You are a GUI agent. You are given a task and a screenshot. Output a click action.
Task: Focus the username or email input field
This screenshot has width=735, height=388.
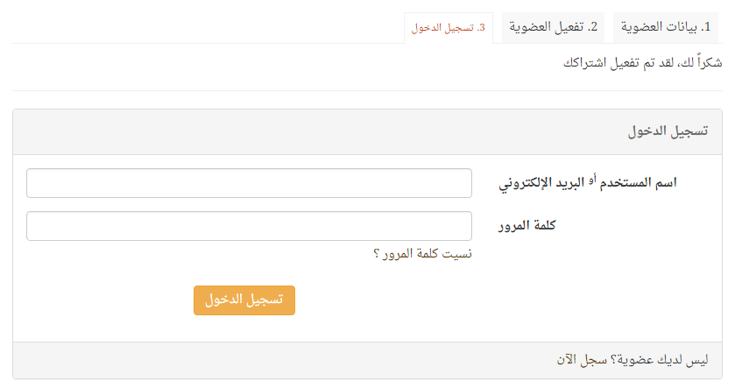249,184
